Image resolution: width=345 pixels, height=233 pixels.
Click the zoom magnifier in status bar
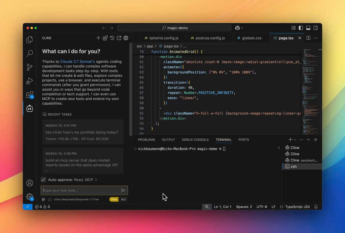(x=207, y=207)
